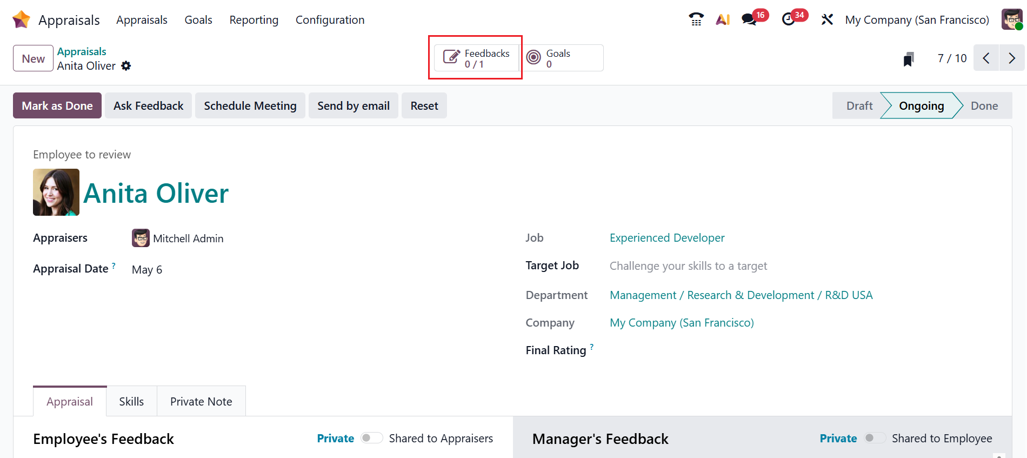Click the record actions gear icon
The image size is (1027, 458).
click(x=126, y=66)
